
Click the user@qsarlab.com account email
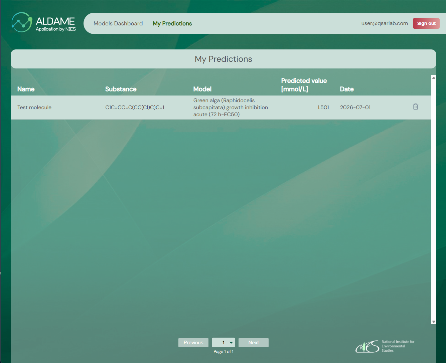click(385, 23)
